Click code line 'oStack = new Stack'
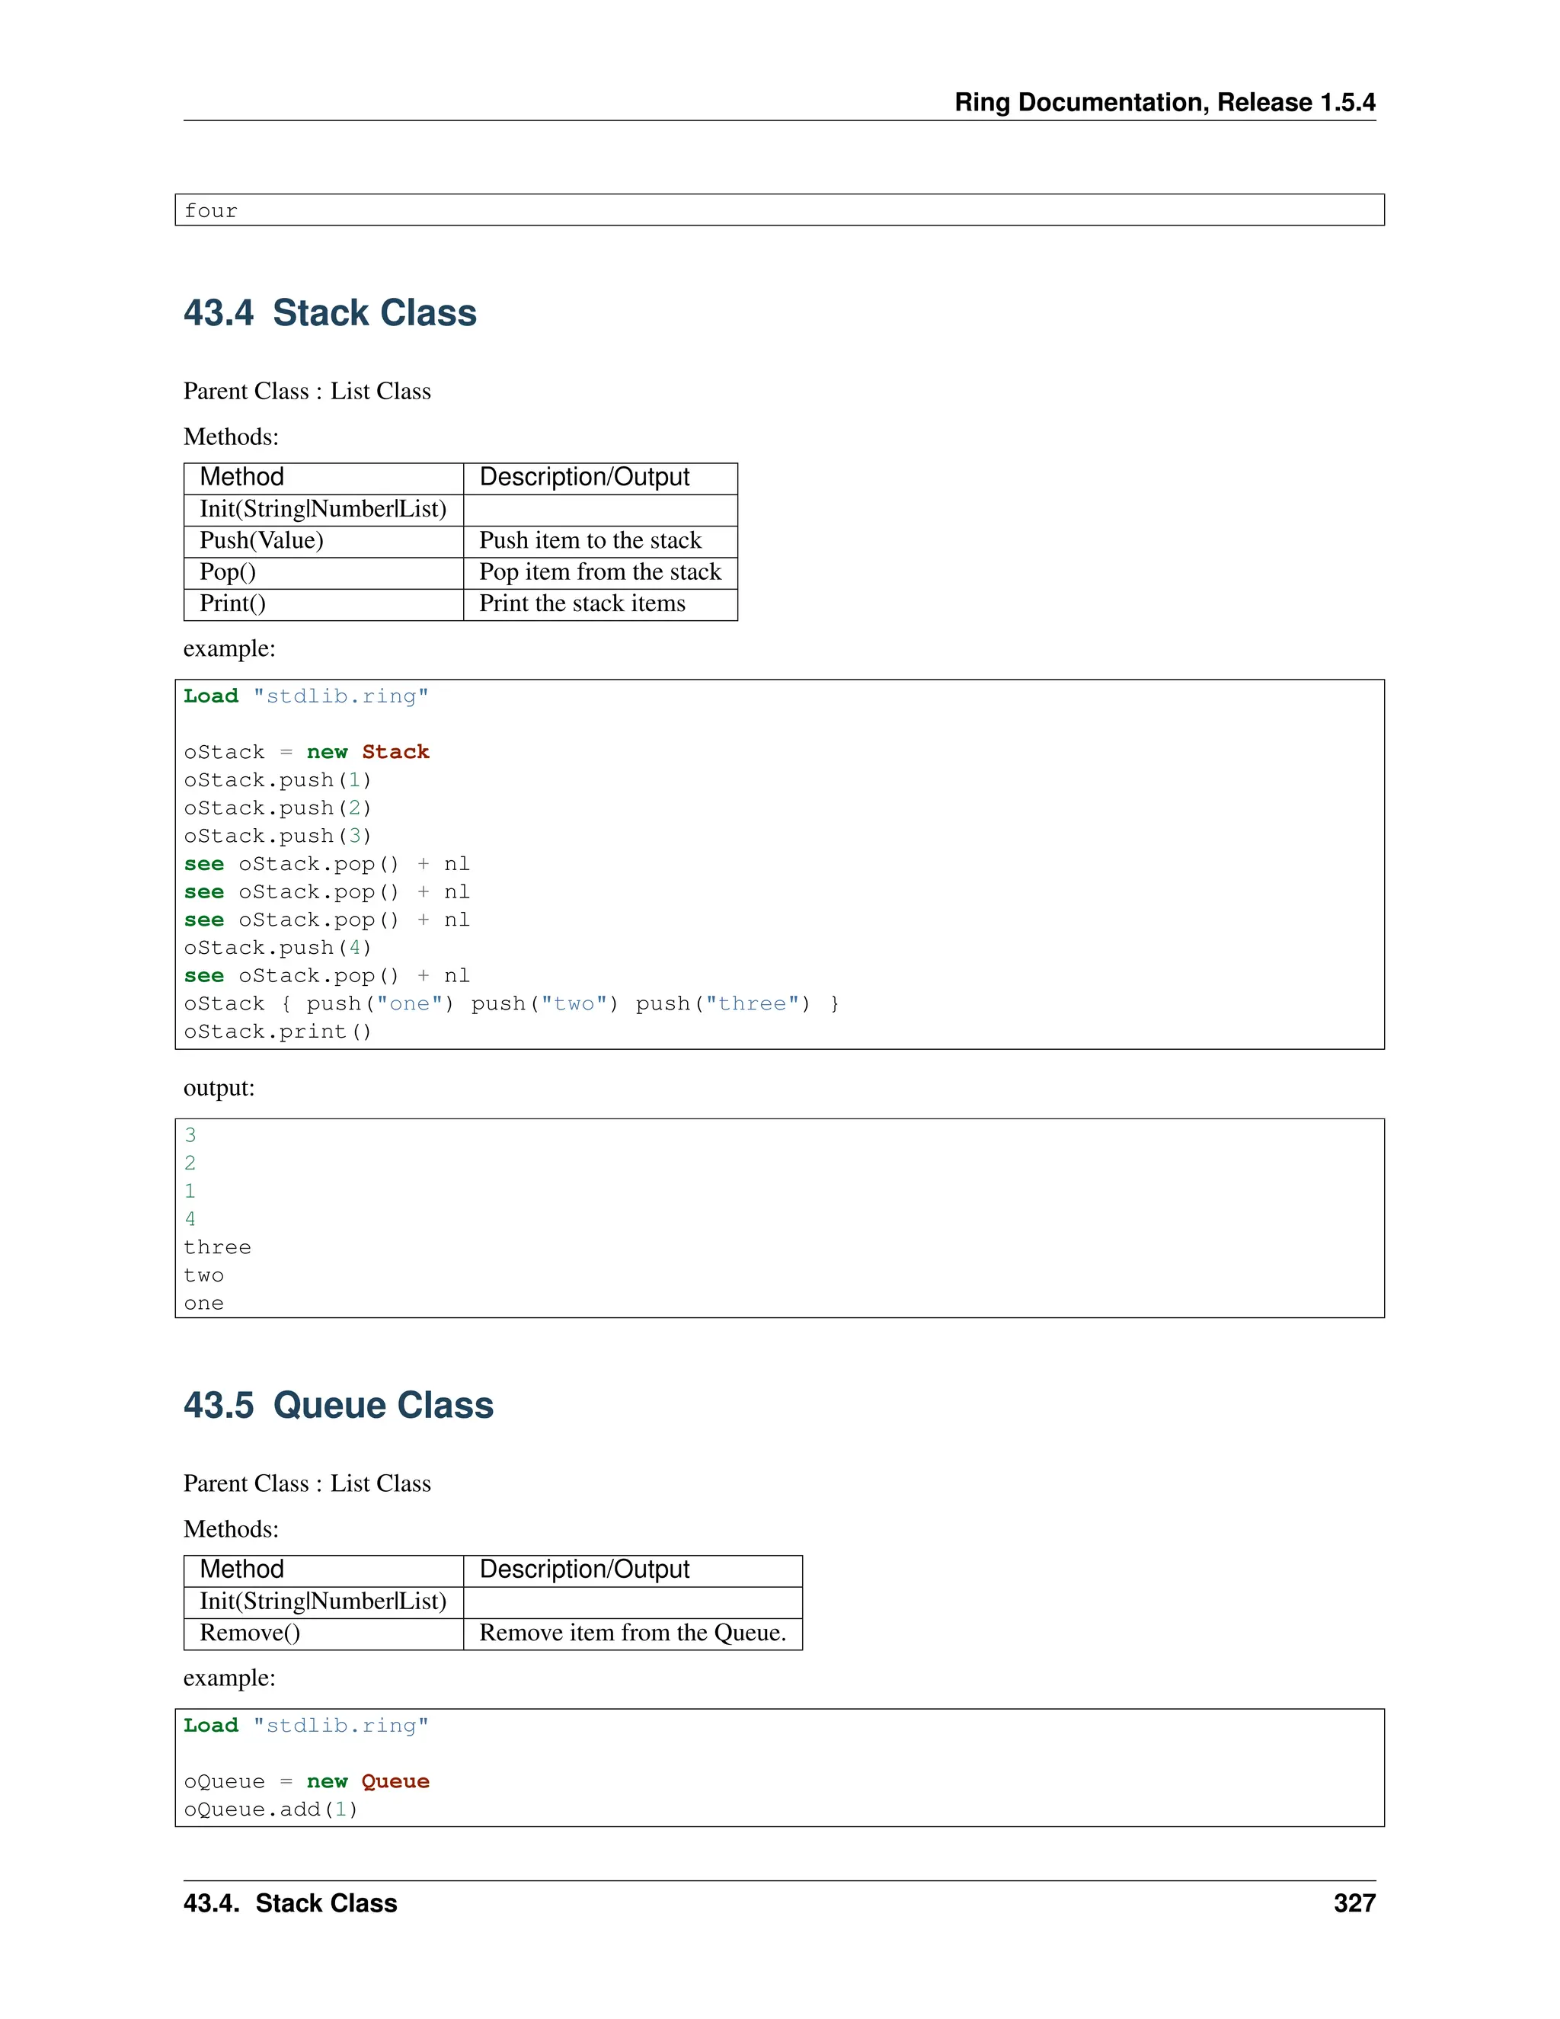Image resolution: width=1560 pixels, height=2019 pixels. [307, 751]
